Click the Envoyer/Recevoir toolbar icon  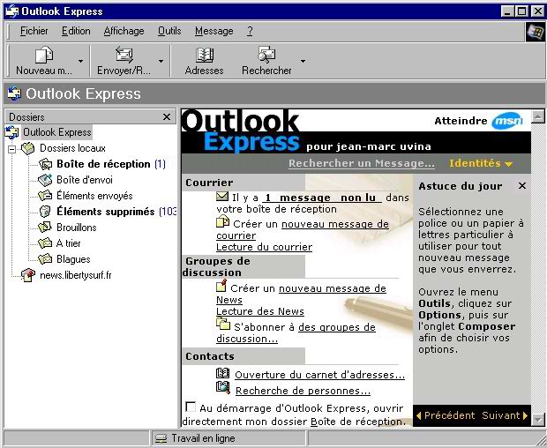coord(124,55)
